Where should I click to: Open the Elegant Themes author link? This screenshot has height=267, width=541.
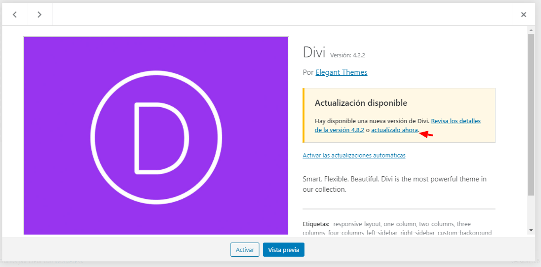(x=341, y=72)
